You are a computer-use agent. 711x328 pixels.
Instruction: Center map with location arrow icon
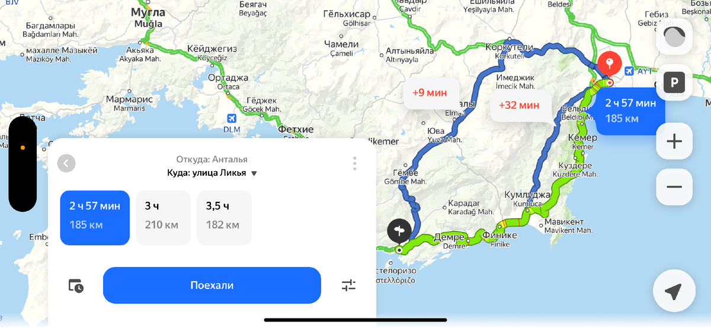[x=674, y=291]
